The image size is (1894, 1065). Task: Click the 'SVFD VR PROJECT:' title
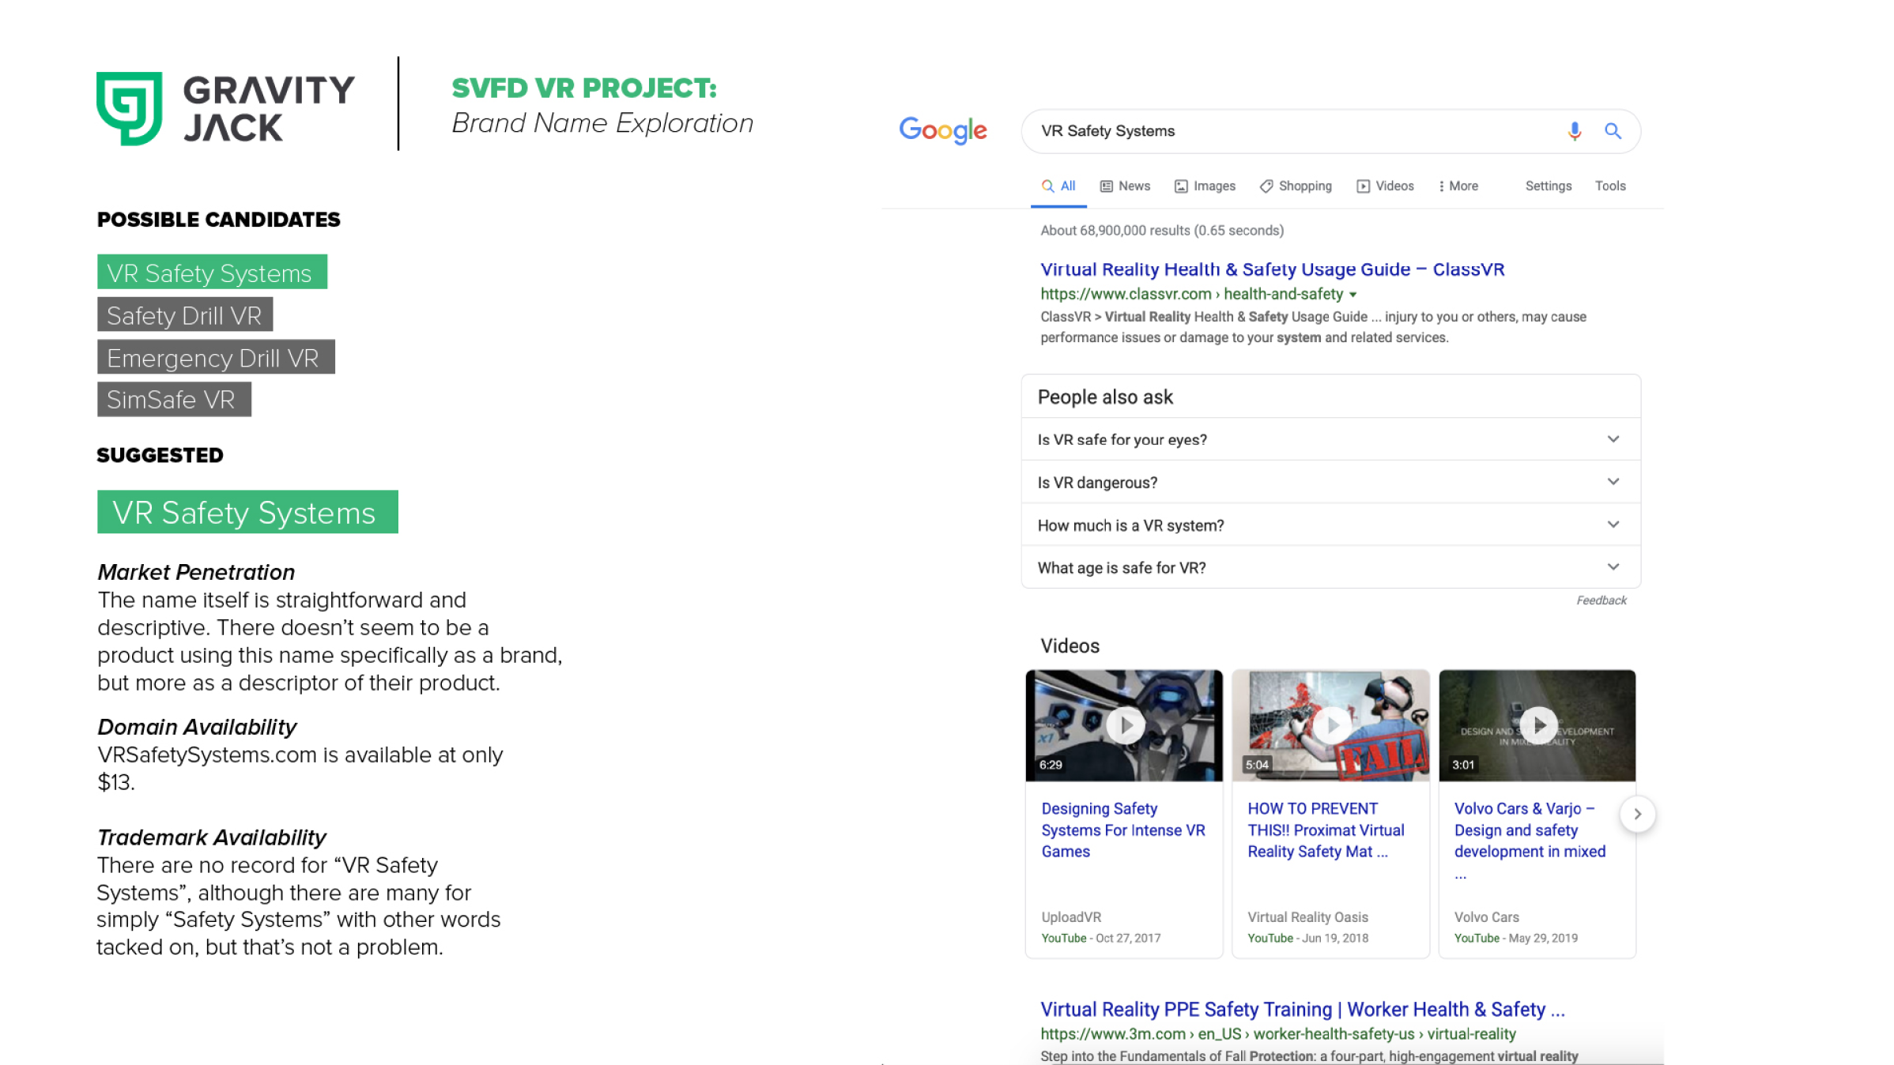pyautogui.click(x=583, y=88)
